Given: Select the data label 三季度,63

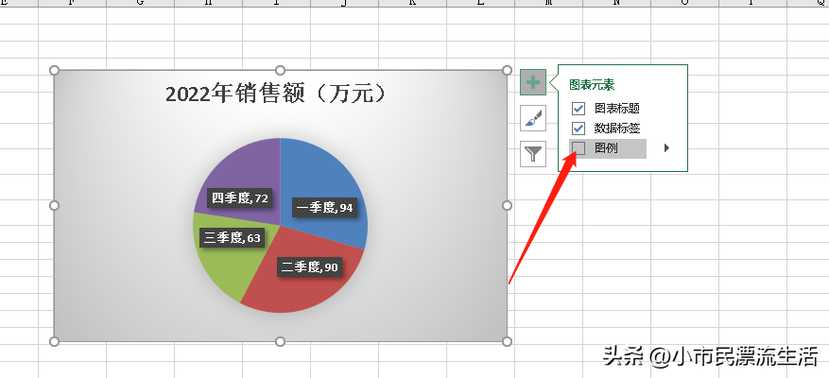Looking at the screenshot, I should (x=233, y=238).
